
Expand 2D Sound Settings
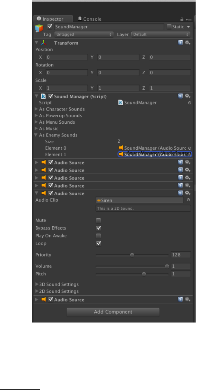[37, 291]
